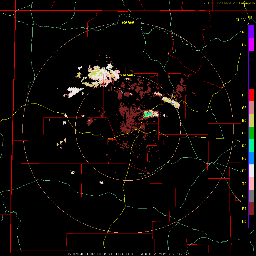Click the GC legend label
This screenshot has height=256, width=256.
(244, 196)
